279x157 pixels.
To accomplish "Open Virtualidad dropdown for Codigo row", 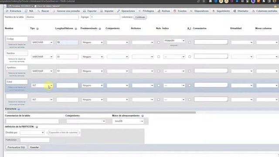I will 242,42.
